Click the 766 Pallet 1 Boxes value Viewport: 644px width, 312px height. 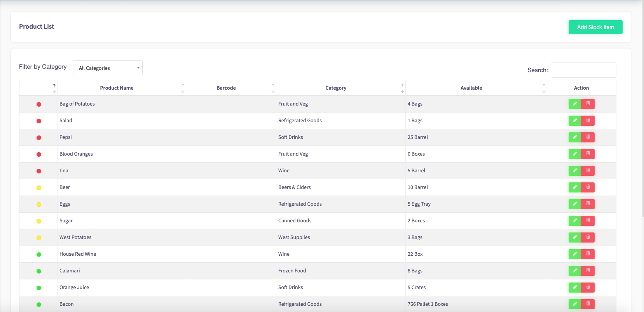(x=428, y=304)
